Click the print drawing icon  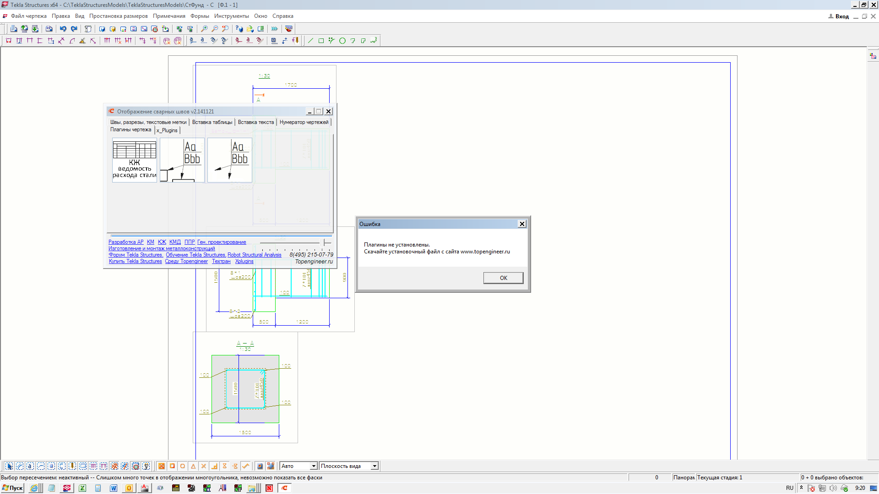pos(49,29)
